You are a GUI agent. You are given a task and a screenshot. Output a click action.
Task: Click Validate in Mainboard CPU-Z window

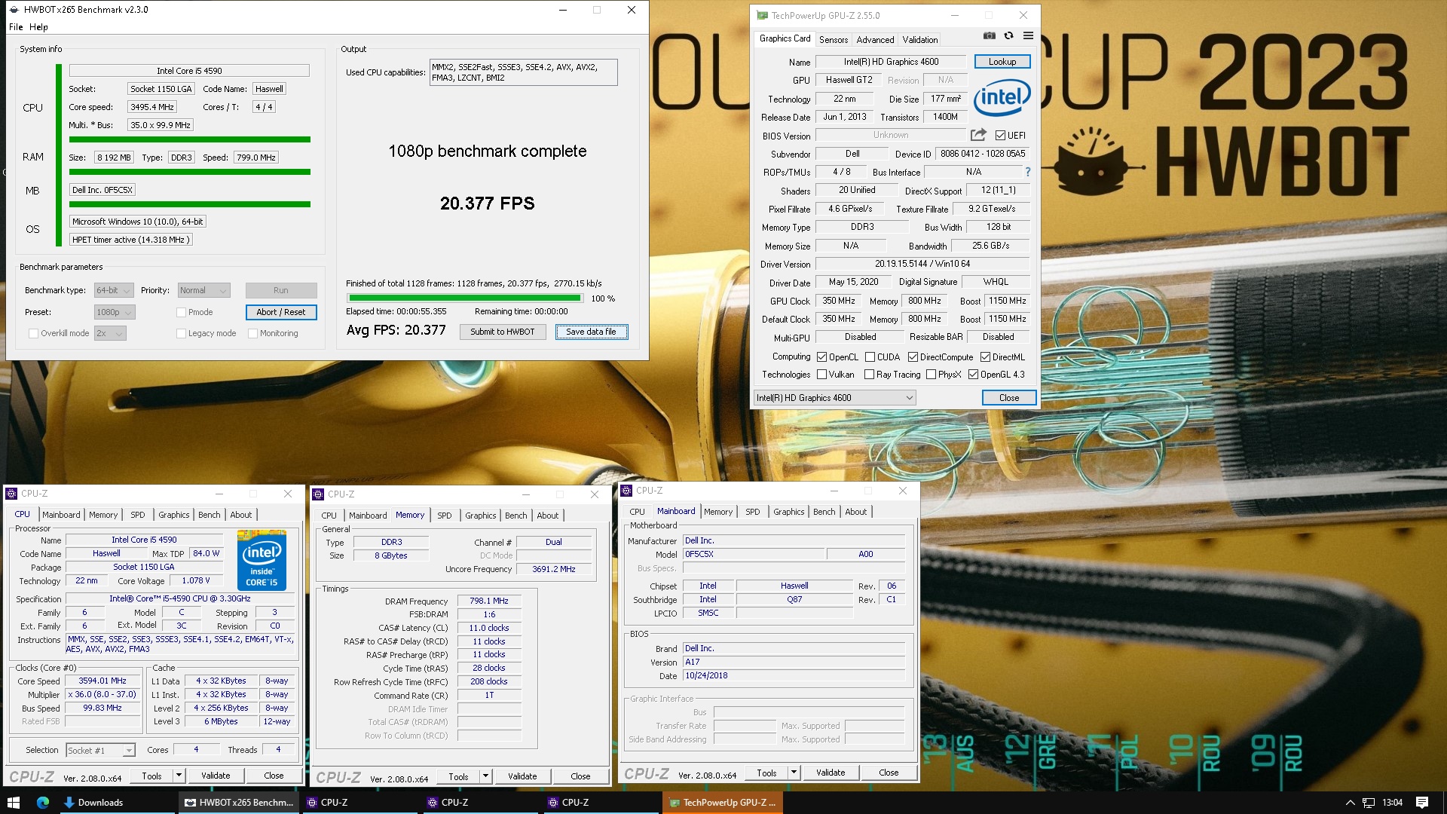coord(831,773)
